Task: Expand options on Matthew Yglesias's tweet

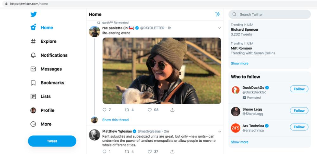Action: coord(219,131)
